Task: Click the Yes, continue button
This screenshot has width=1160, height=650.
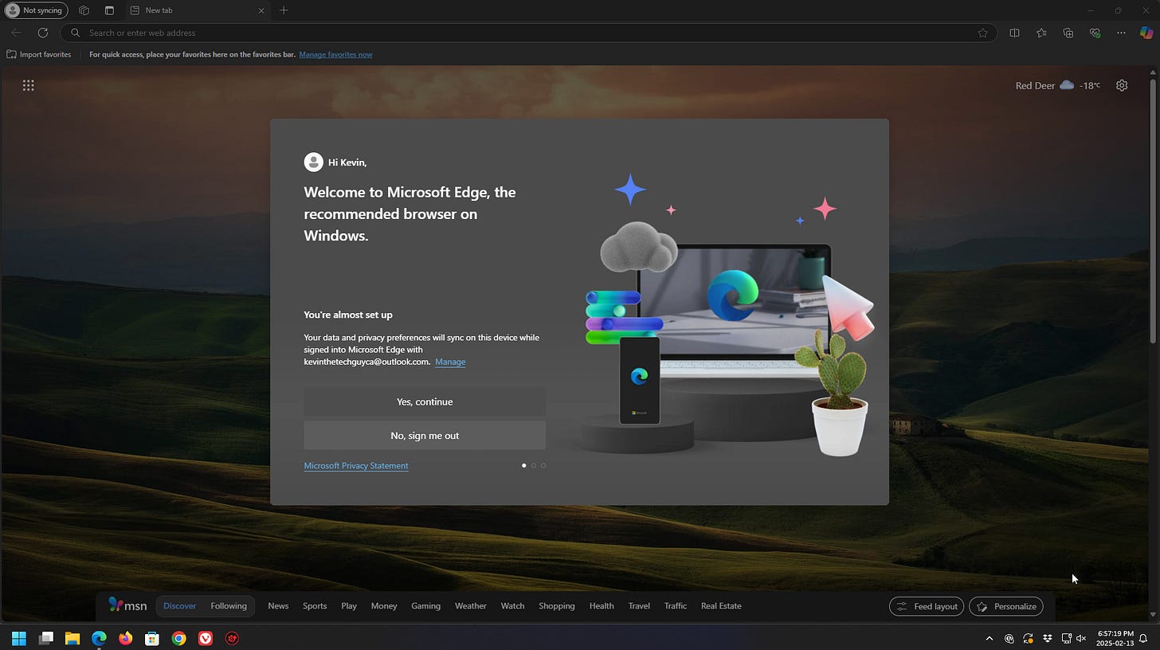Action: [425, 401]
